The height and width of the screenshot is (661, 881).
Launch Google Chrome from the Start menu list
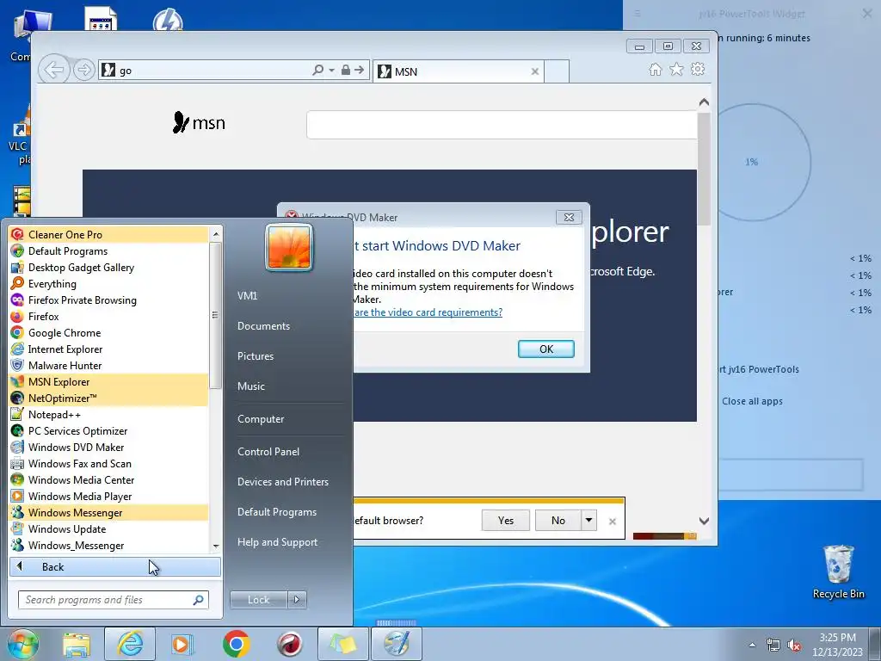pyautogui.click(x=108, y=332)
